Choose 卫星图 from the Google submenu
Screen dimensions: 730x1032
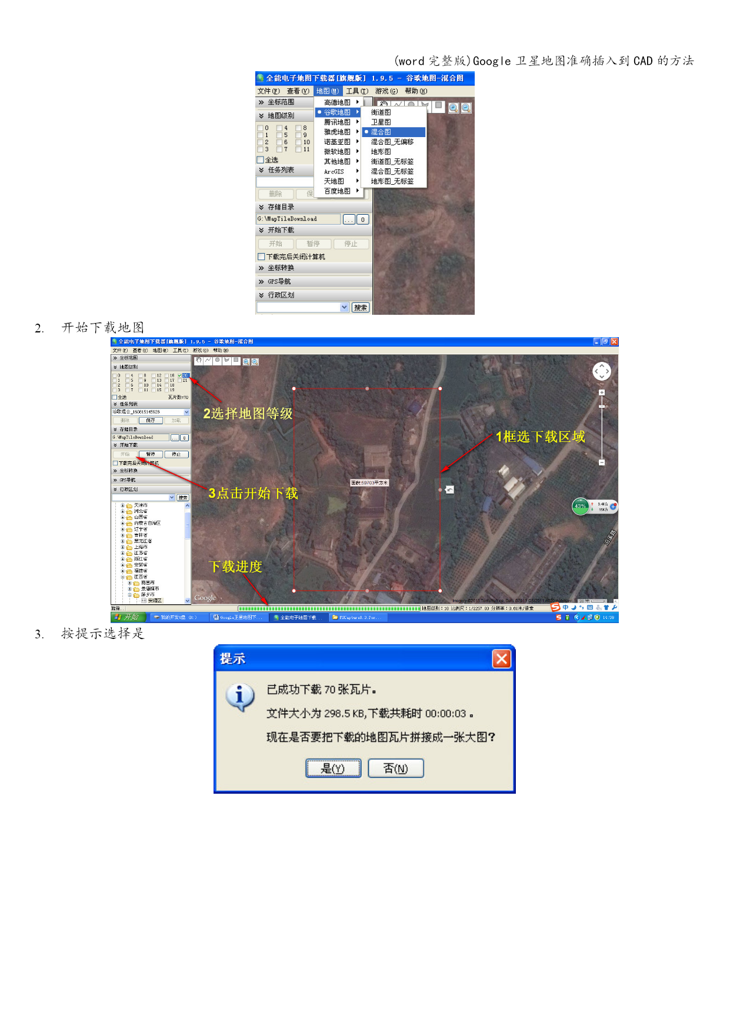click(392, 122)
